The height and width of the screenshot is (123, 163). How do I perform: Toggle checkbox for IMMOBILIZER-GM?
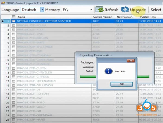pyautogui.click(x=14, y=111)
